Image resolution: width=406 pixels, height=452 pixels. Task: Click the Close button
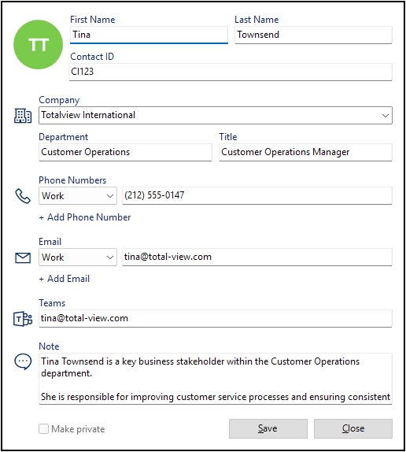click(x=353, y=428)
